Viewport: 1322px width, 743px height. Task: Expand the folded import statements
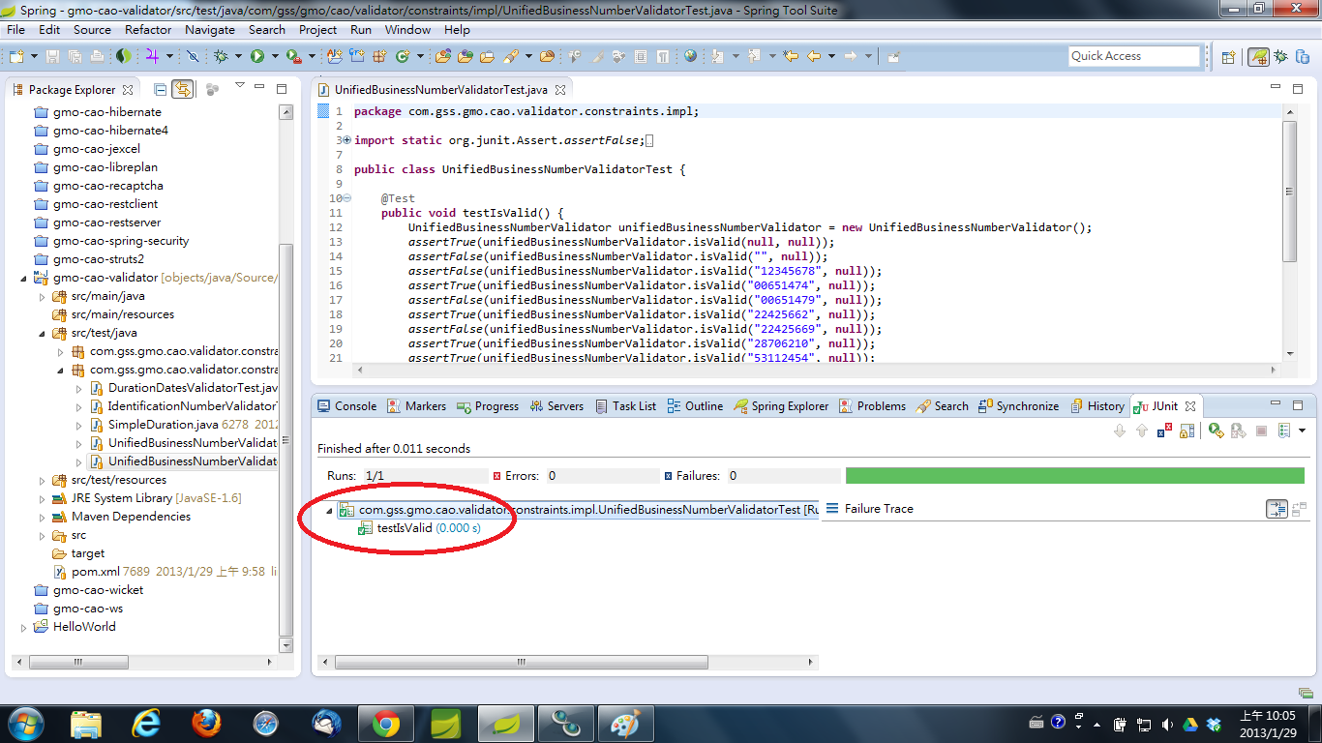tap(347, 140)
